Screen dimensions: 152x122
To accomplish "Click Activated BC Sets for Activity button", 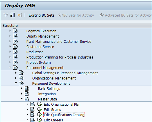I will [126, 15].
